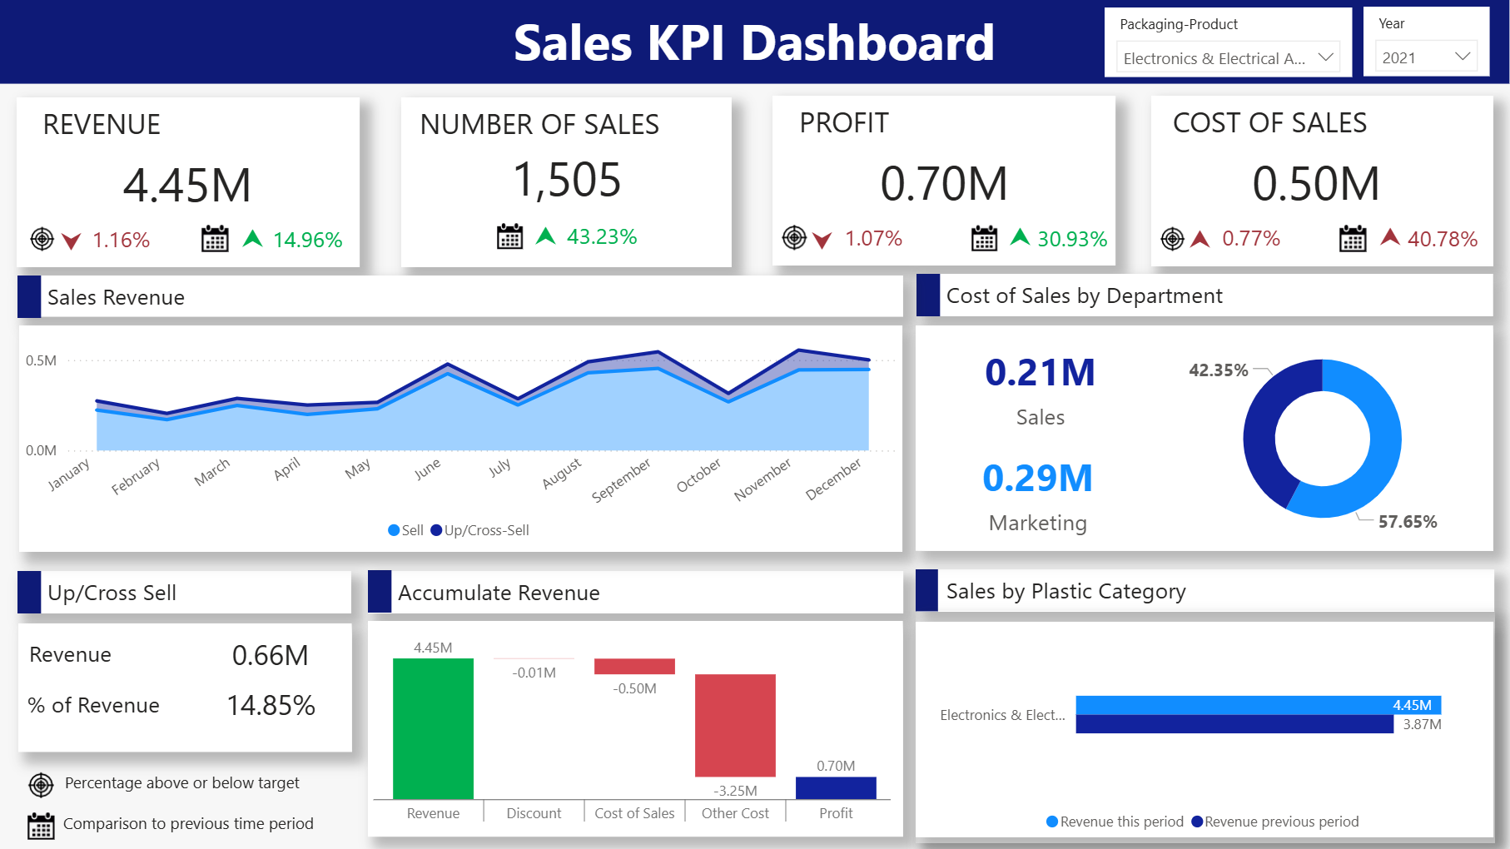
Task: Click the Cost of Sales waterfall axis label
Action: point(634,813)
